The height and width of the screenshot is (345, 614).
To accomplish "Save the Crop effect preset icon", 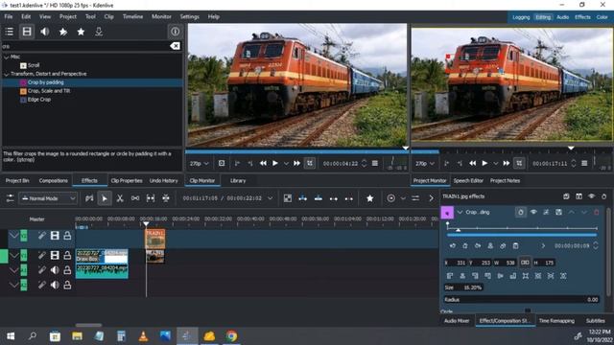I will [558, 212].
